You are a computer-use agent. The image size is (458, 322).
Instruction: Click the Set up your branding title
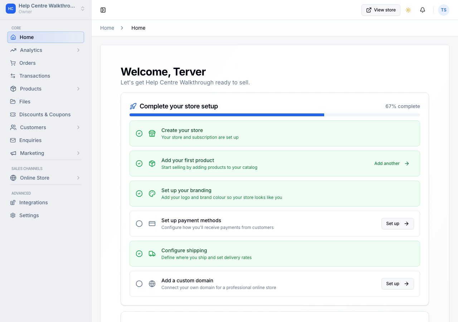[186, 190]
